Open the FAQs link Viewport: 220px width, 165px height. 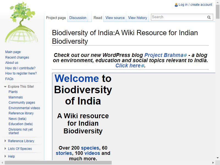(x=9, y=79)
